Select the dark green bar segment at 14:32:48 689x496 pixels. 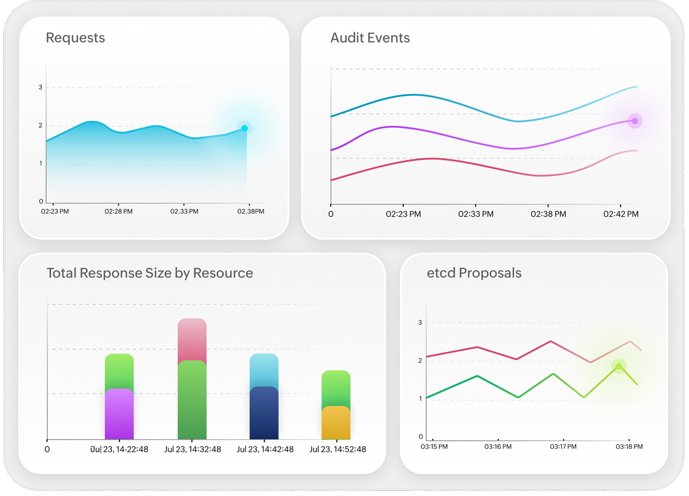192,402
